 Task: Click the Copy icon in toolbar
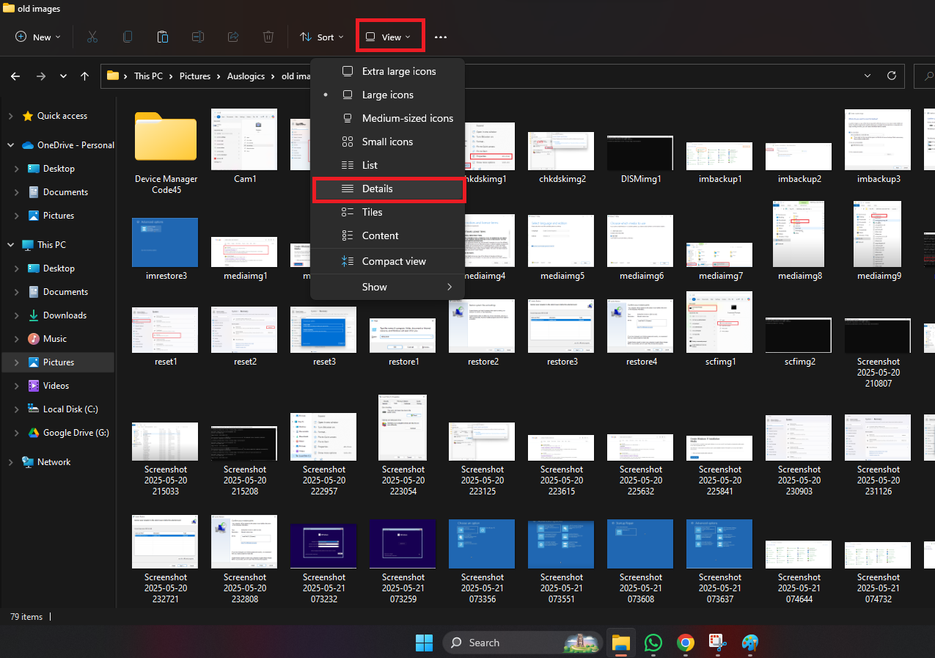point(128,37)
